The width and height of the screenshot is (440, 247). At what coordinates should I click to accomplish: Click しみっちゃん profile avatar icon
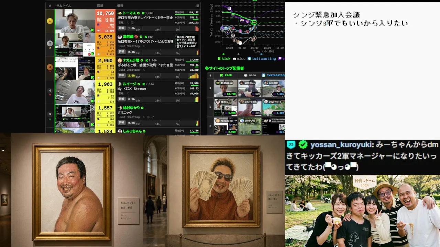click(x=120, y=131)
